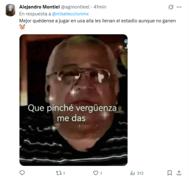189x180 pixels.
Task: Toggle the retweet arrows icon
Action: point(58,173)
